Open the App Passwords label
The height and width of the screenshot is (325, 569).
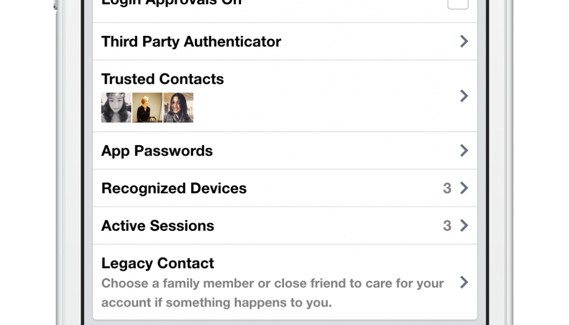157,151
